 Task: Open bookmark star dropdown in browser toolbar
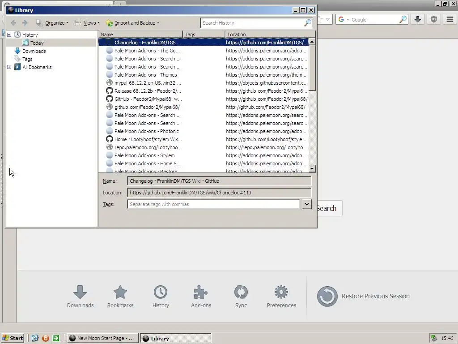(328, 20)
